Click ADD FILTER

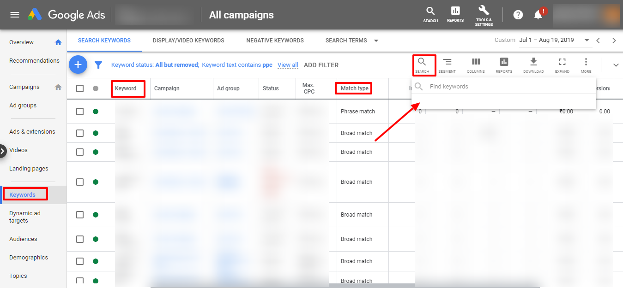click(x=321, y=65)
